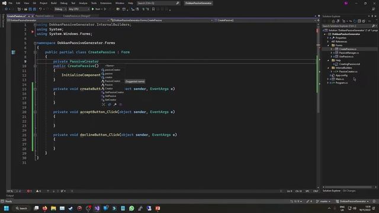Viewport: 379px width, 213px height.
Task: Click the Solution Explorer refresh icon
Action: coord(355,21)
